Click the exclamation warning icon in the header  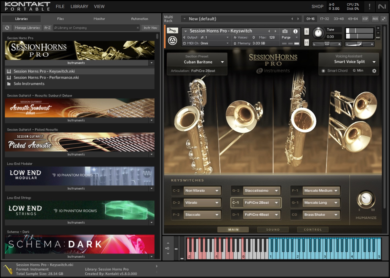click(370, 6)
